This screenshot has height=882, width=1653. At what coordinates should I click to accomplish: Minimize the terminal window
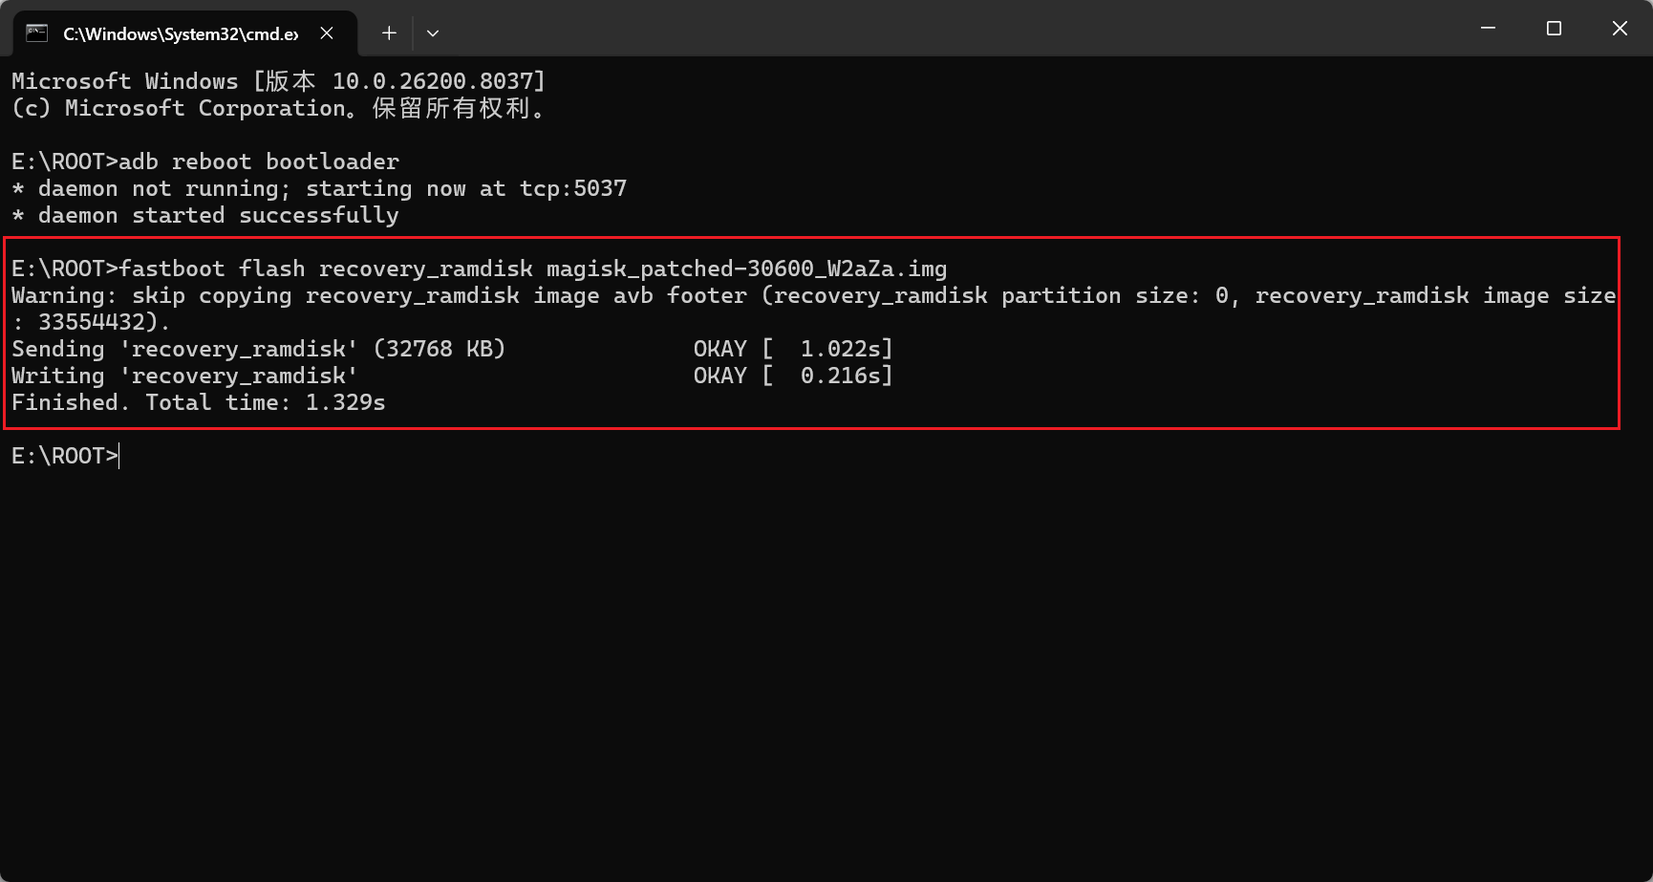1488,29
